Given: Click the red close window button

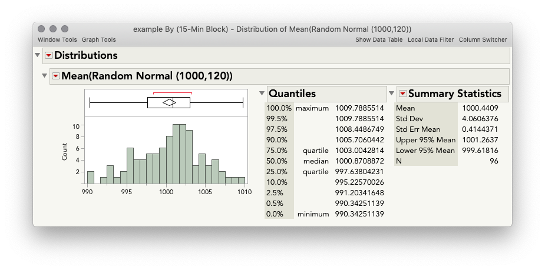Looking at the screenshot, I should click(x=41, y=29).
